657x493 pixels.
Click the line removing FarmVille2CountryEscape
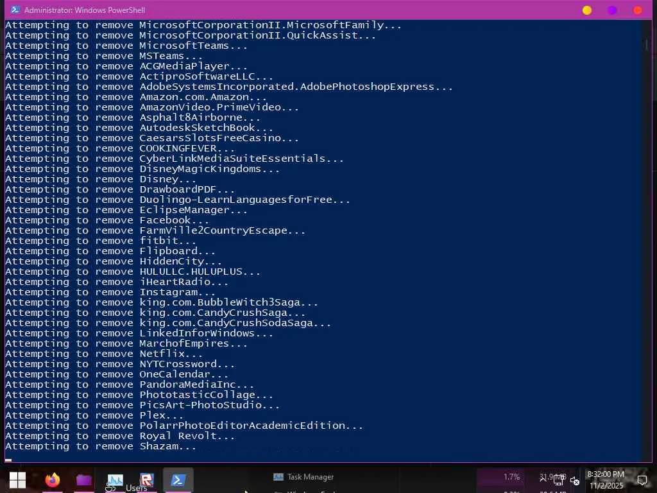(155, 230)
